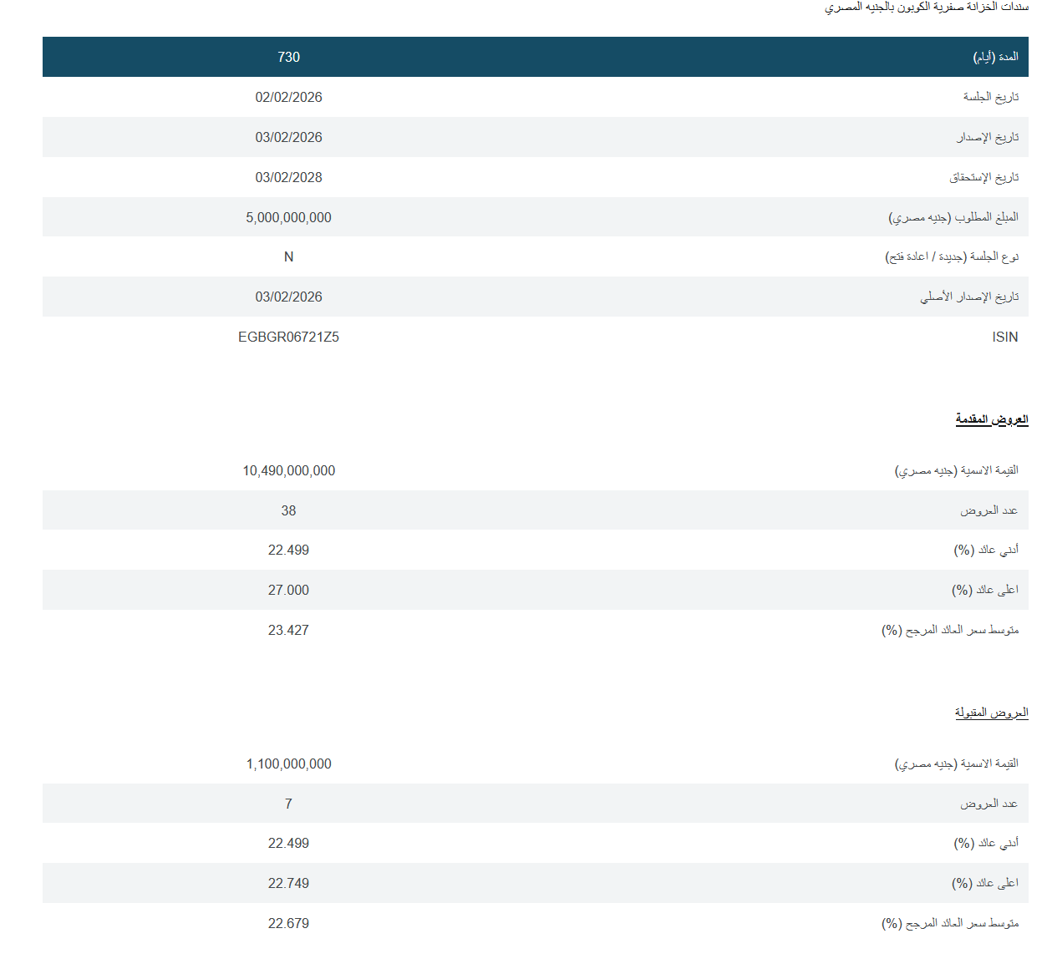Click the auction type value N

[x=288, y=257]
